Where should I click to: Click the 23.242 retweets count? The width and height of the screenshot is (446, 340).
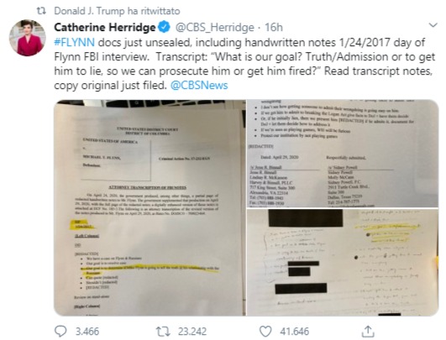pyautogui.click(x=192, y=332)
